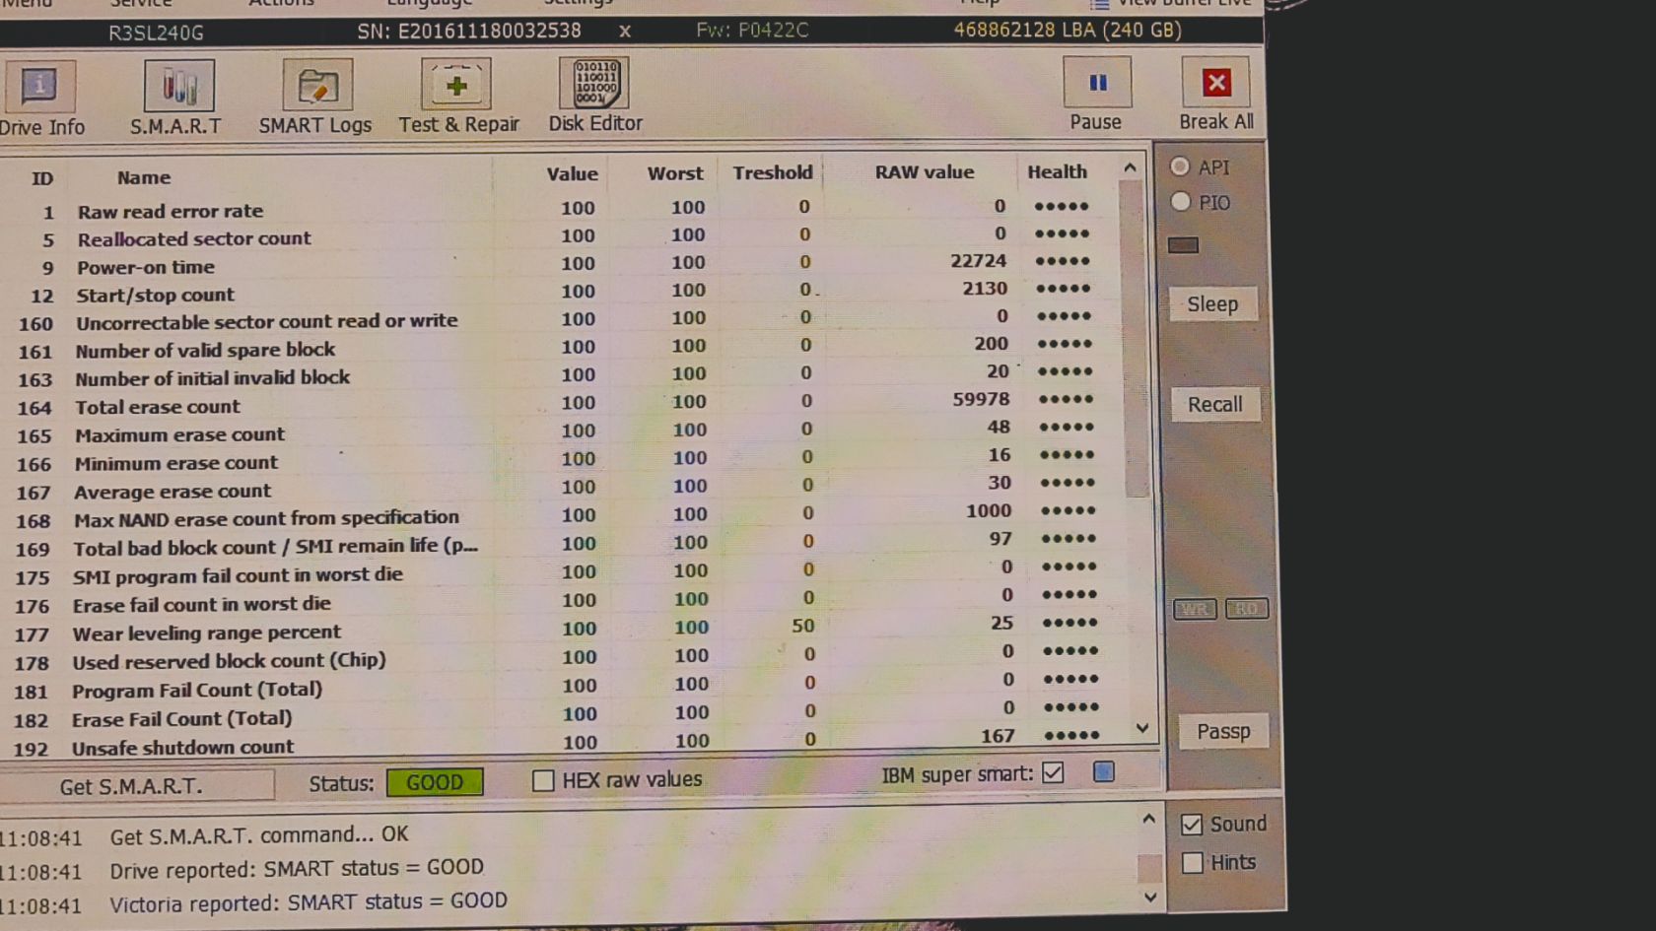Click the Get S.M.A.R.T. button
This screenshot has width=1656, height=931.
tap(136, 786)
